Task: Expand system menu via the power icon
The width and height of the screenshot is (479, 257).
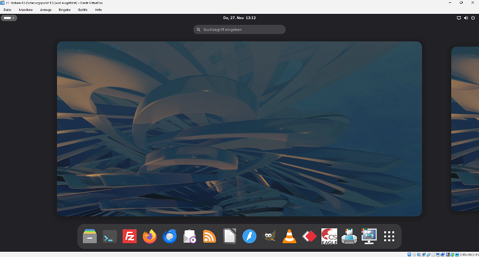Action: [473, 18]
